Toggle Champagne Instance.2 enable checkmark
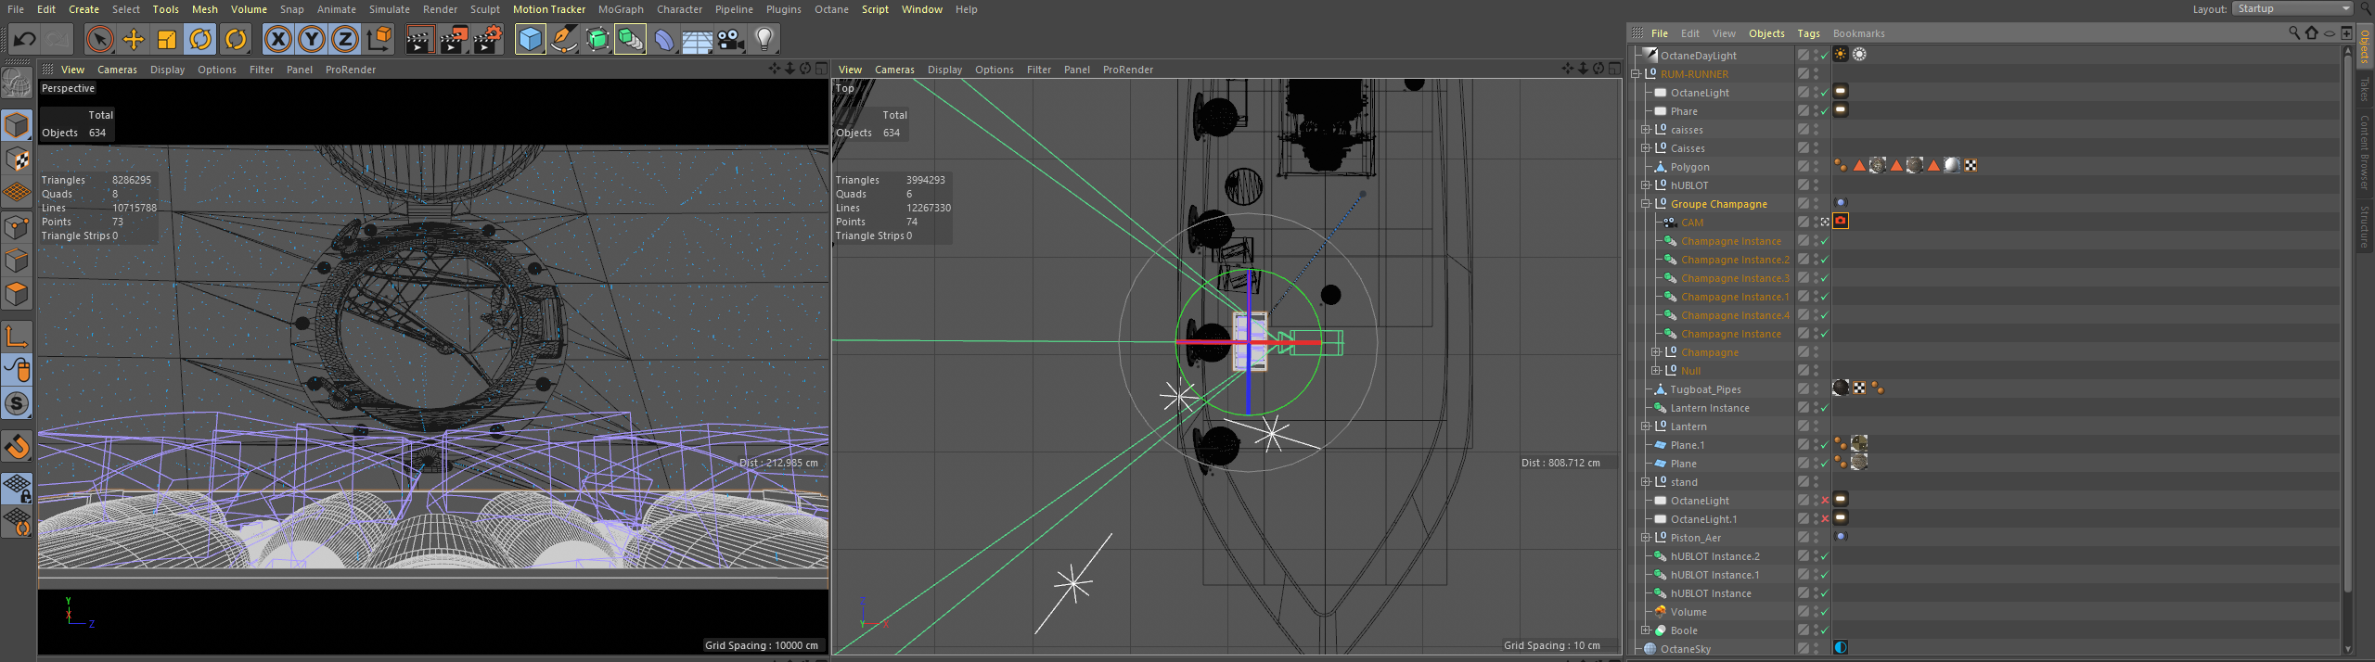 (1824, 259)
